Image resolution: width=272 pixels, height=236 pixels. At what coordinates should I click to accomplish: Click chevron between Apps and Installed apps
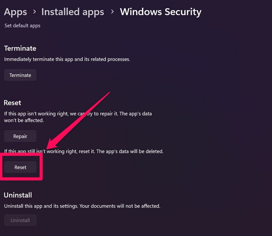click(34, 12)
